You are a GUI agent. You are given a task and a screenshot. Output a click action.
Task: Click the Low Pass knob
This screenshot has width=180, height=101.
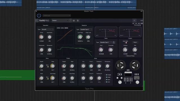[x=80, y=37]
